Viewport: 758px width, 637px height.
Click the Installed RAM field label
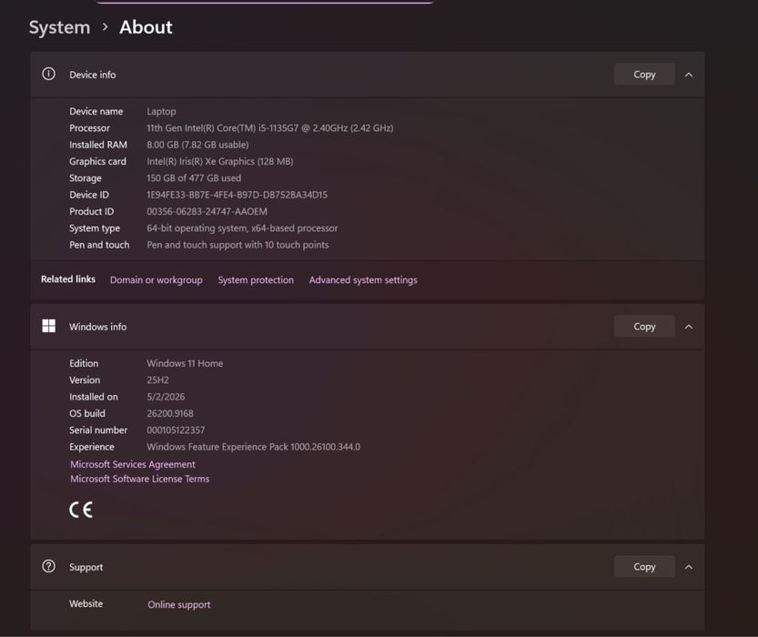[98, 145]
